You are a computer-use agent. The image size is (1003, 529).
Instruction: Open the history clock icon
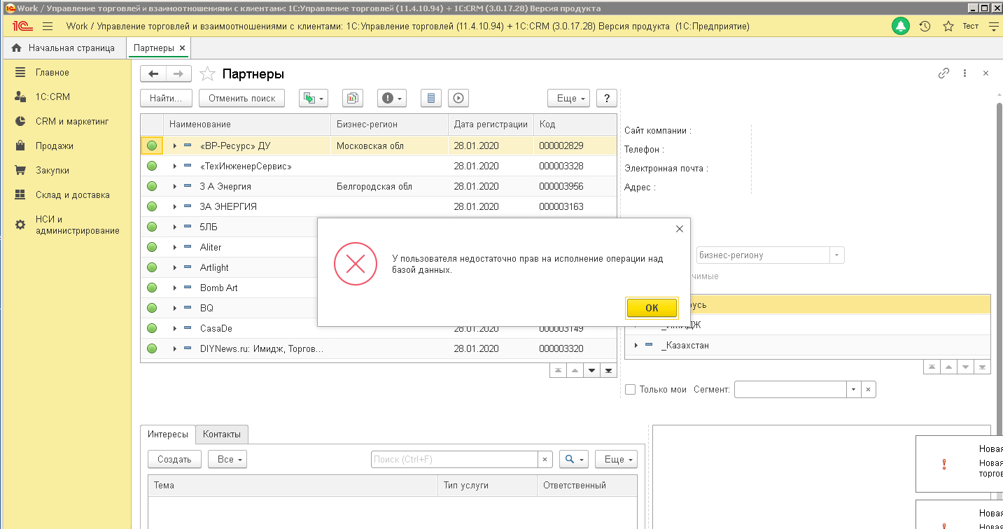[x=925, y=27]
